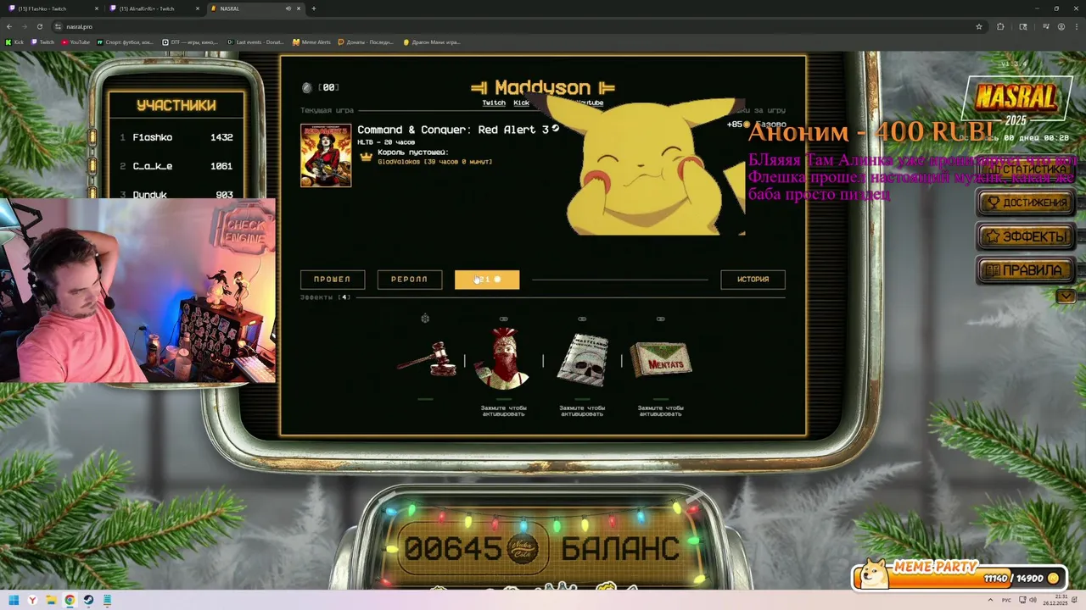Open the Донаты bookmark

(367, 42)
